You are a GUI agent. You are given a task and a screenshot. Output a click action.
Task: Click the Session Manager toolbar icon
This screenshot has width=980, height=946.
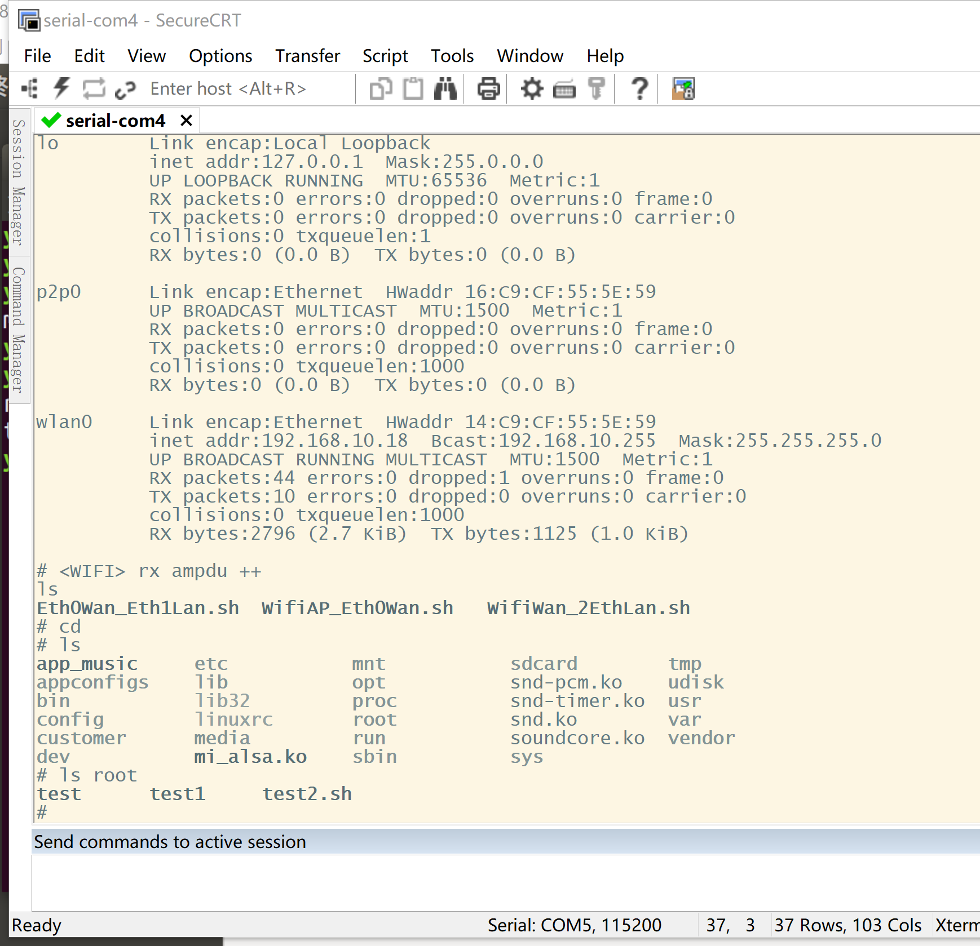(x=29, y=89)
